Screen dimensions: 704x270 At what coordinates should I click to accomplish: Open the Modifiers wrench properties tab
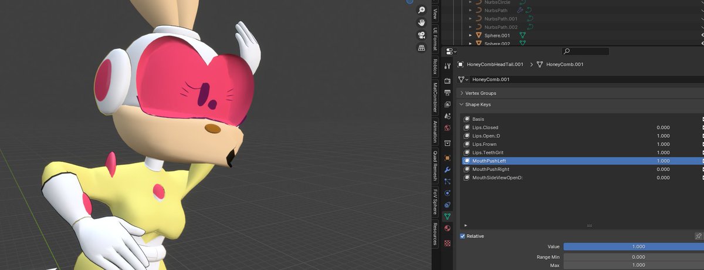tap(448, 170)
